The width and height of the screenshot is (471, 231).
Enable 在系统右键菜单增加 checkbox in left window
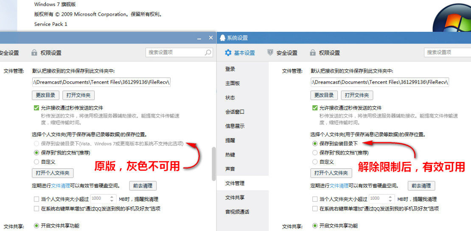(36, 209)
